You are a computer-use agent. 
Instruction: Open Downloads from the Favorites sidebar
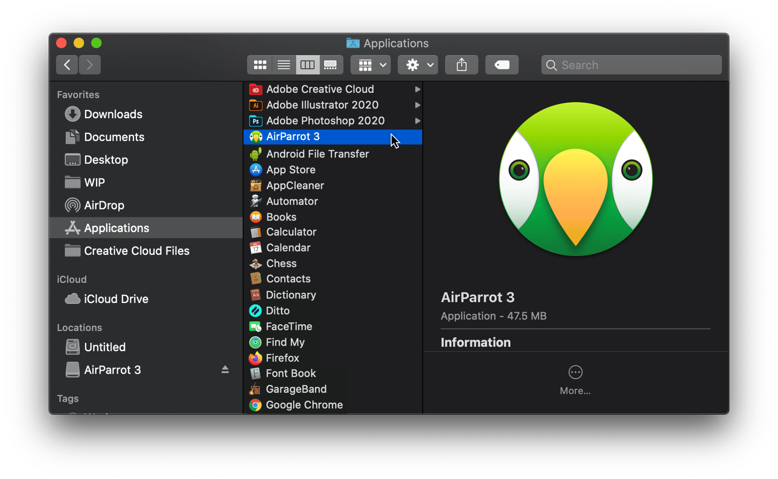point(113,114)
